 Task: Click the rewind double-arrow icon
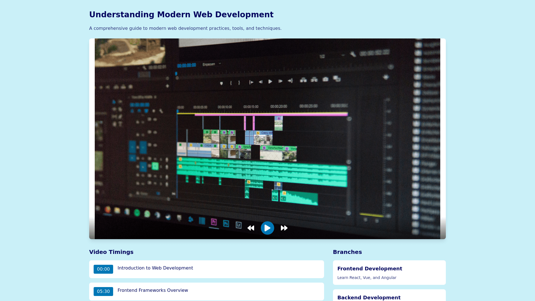pyautogui.click(x=251, y=228)
